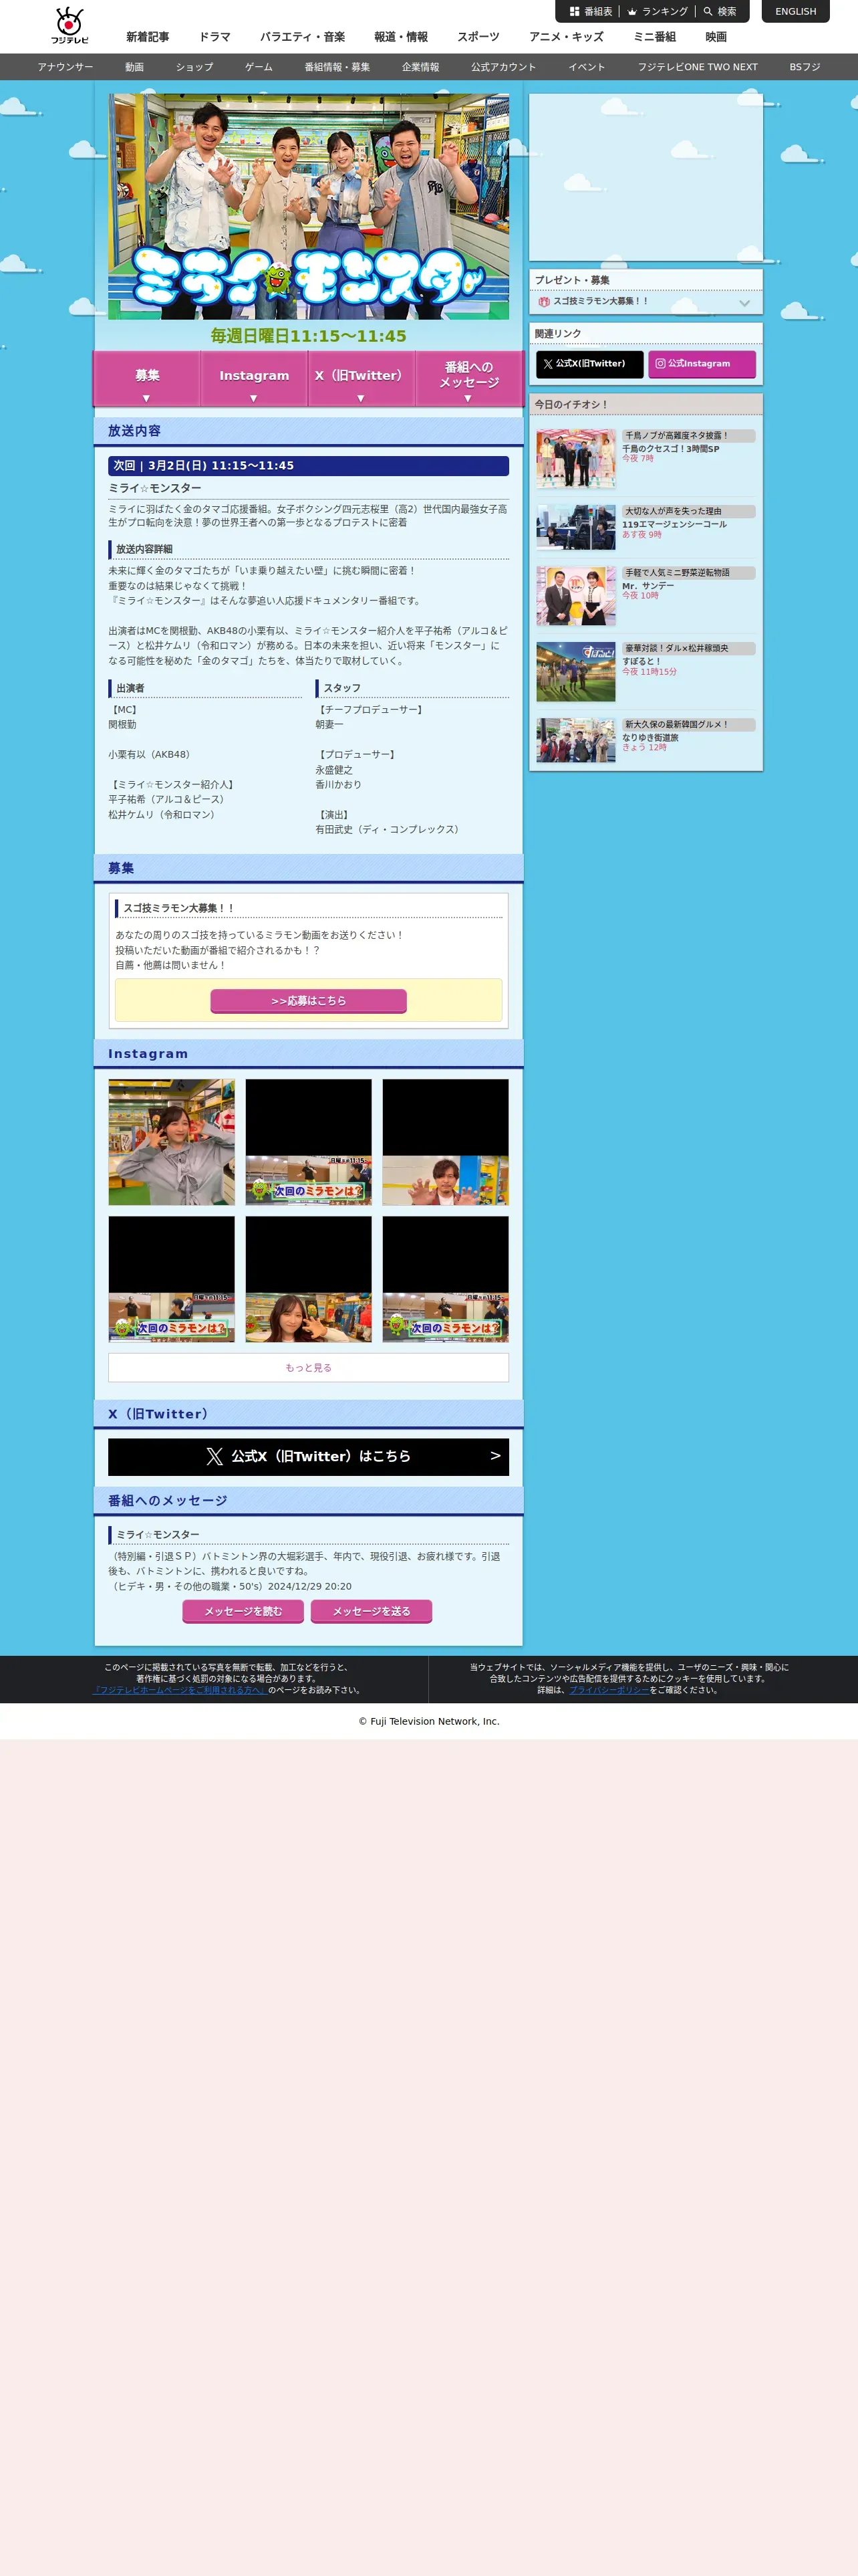
Task: Click 千鳥のクセスゴ！3時間SP title text
Action: click(x=670, y=449)
